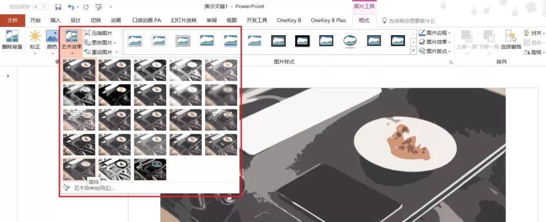This screenshot has height=222, width=546.
Task: Open the OneKey 8 Plus tab
Action: click(x=328, y=21)
